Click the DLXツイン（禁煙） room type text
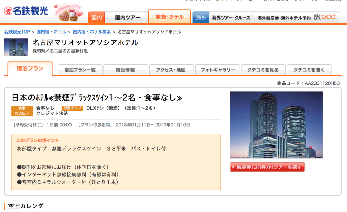347x212 pixels. (103, 108)
